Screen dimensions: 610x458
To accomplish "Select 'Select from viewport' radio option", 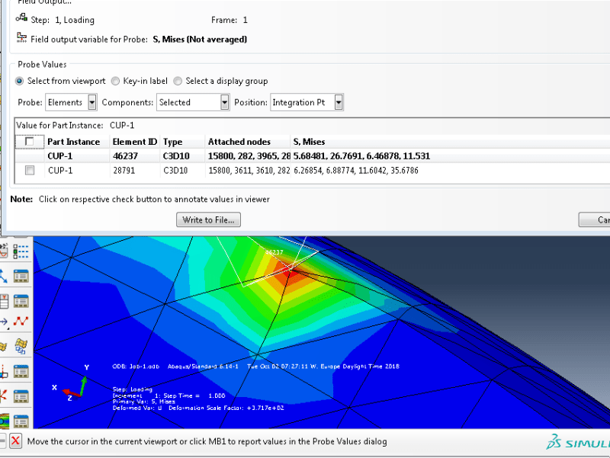I will (x=19, y=81).
